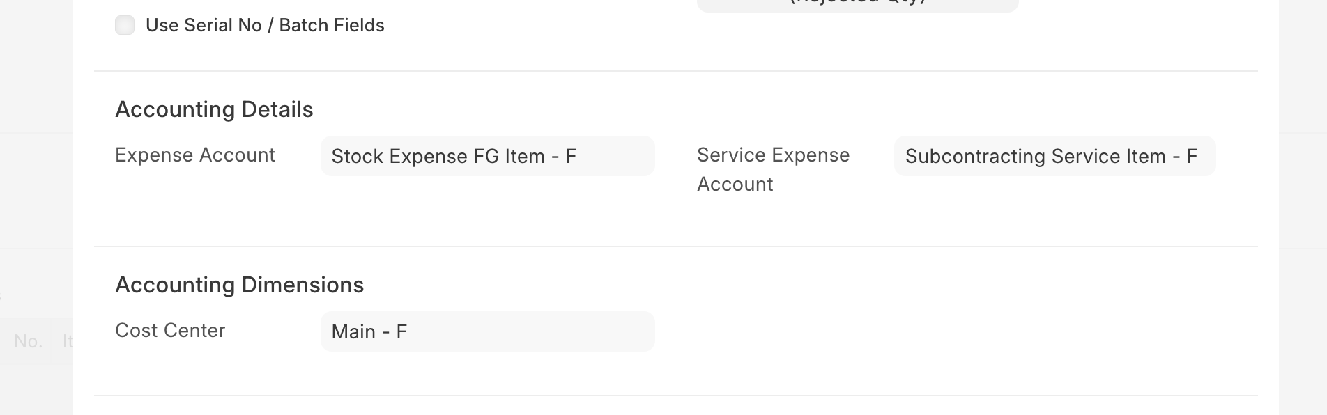Viewport: 1327px width, 415px height.
Task: Click 'Main - F' cost center value
Action: 369,331
